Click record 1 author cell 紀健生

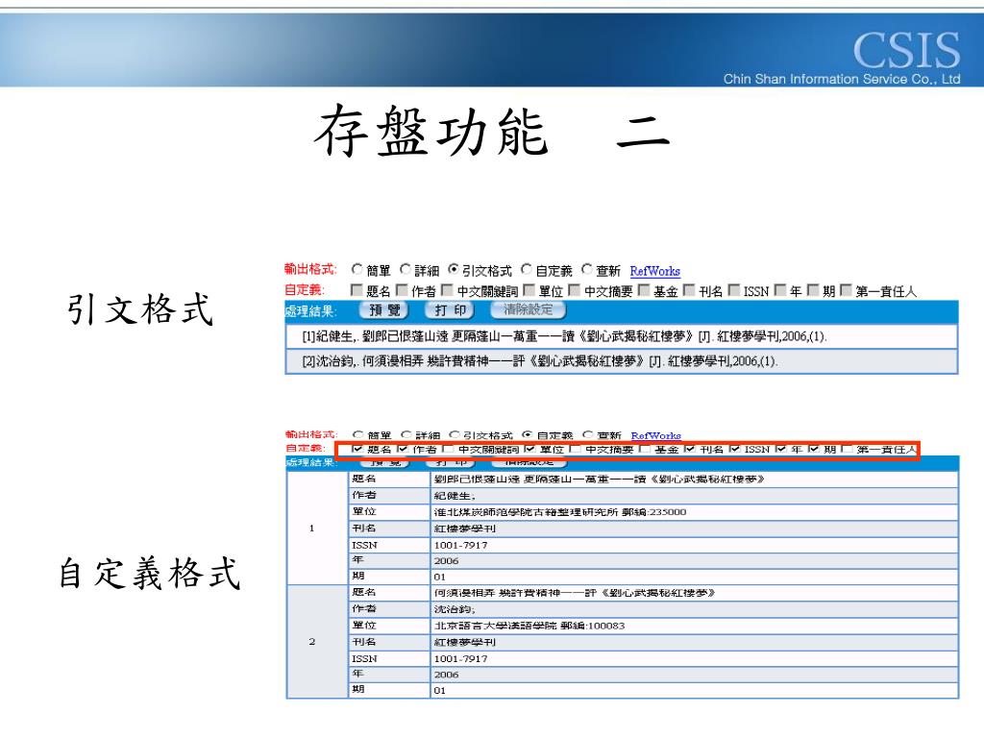[x=694, y=496]
